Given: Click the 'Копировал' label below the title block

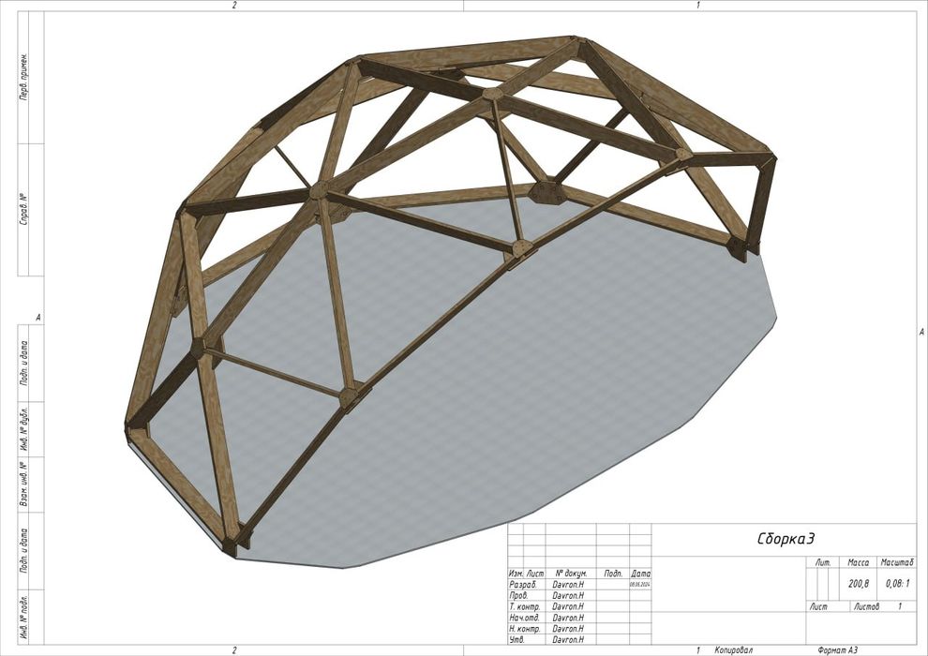Looking at the screenshot, I should (733, 650).
